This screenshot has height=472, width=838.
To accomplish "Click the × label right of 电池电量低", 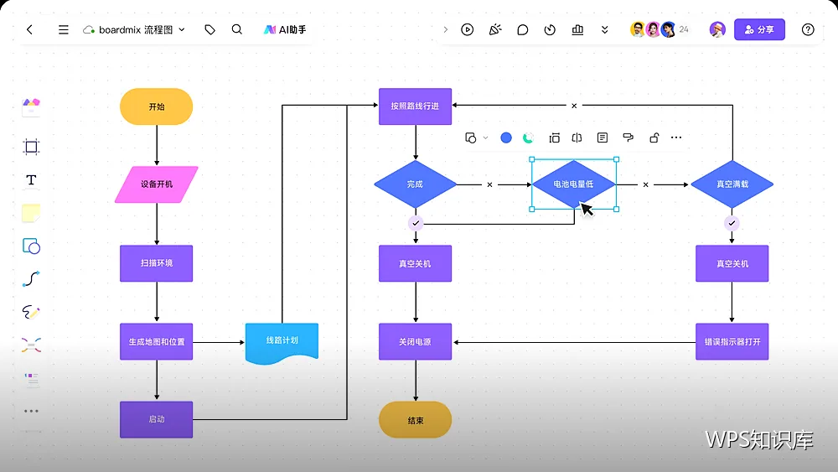I will 645,185.
